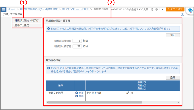Open 読込テンプレートの設計 breadcrumb
This screenshot has height=110, width=194.
pos(75,9)
